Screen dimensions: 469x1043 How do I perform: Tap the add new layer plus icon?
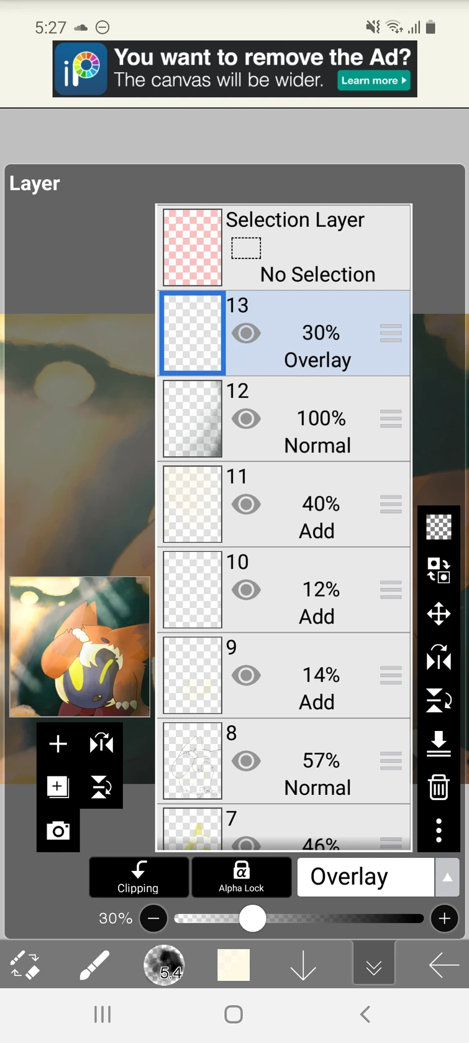click(58, 743)
